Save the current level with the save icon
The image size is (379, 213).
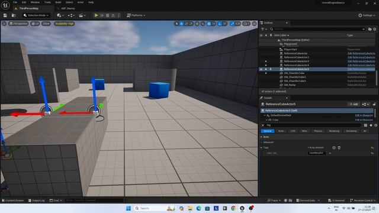[5, 15]
